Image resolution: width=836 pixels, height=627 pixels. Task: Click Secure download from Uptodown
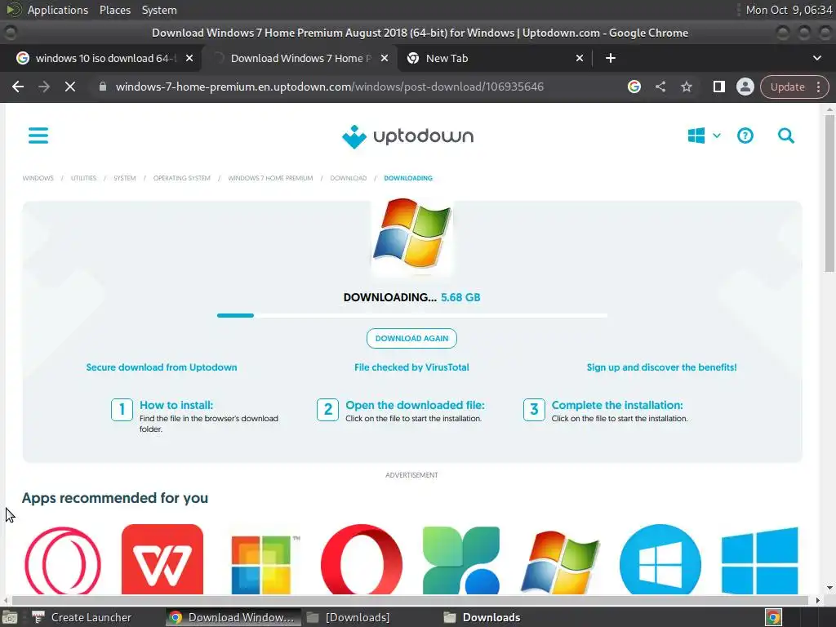tap(162, 367)
